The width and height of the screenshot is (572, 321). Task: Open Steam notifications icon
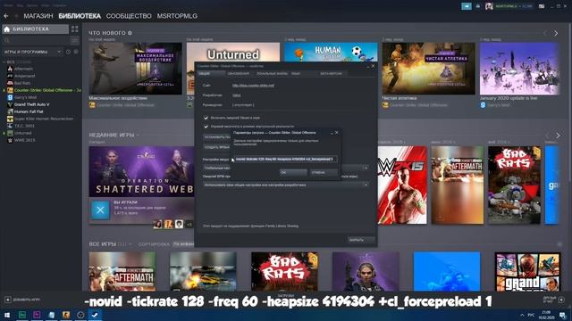[478, 6]
